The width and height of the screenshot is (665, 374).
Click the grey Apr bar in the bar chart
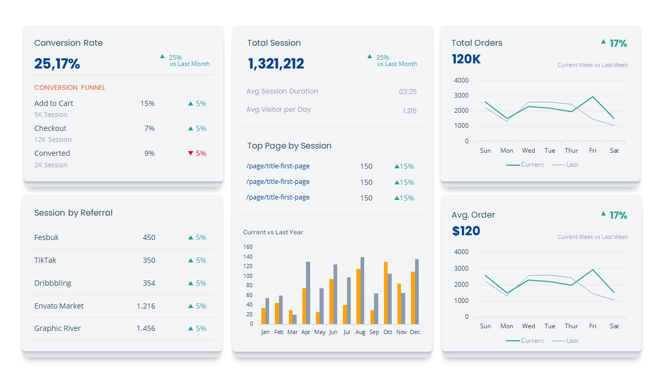coord(308,293)
